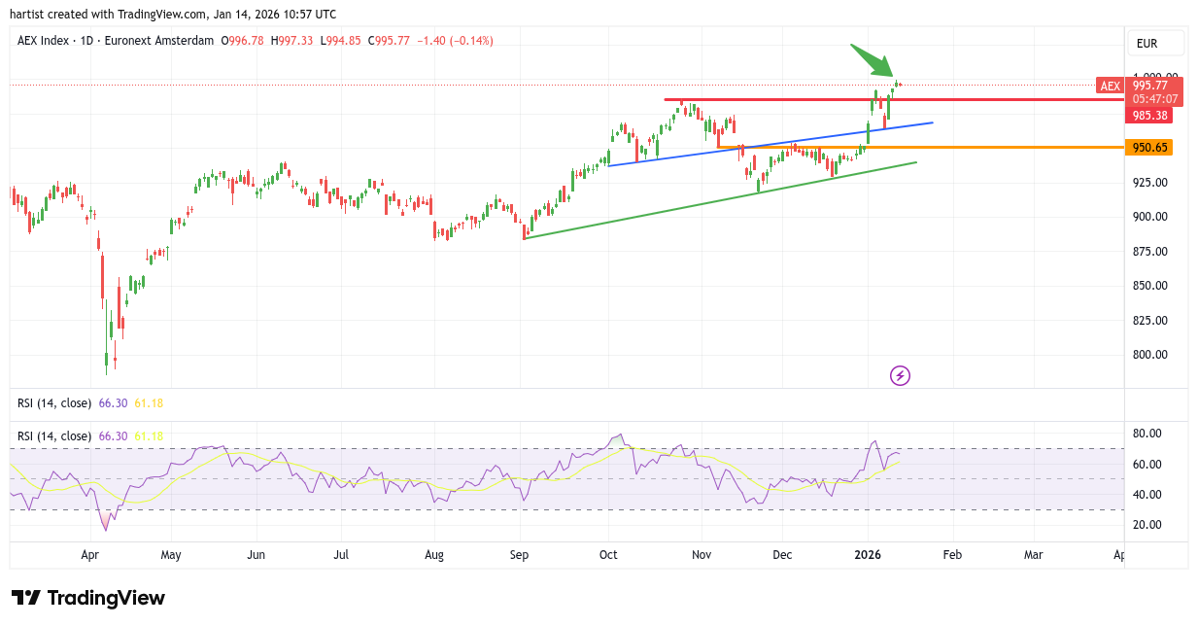Click the Sep label on time axis

point(519,555)
